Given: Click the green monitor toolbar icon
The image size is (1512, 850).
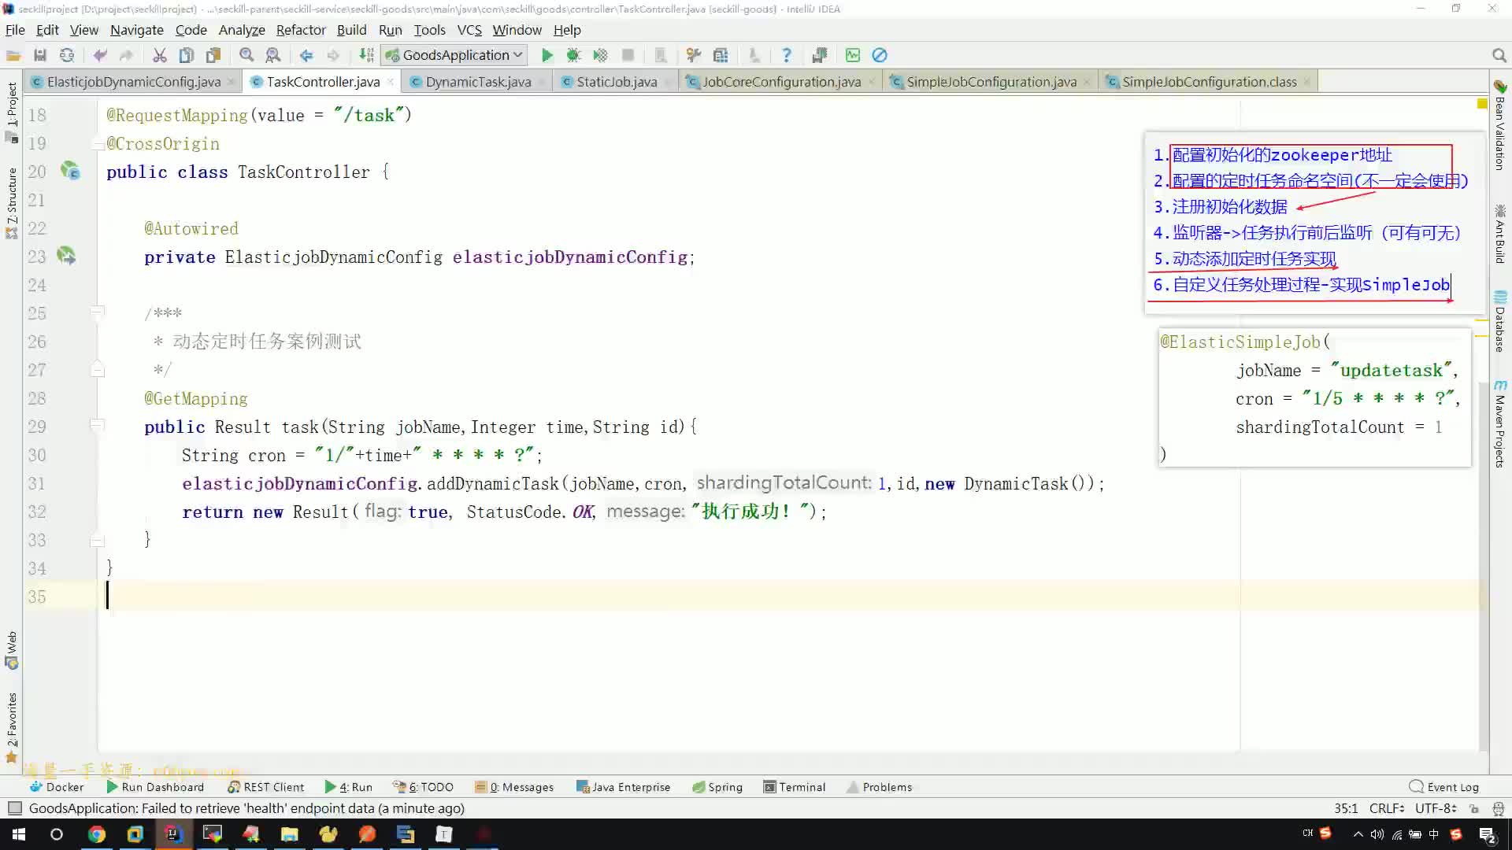Looking at the screenshot, I should [853, 55].
